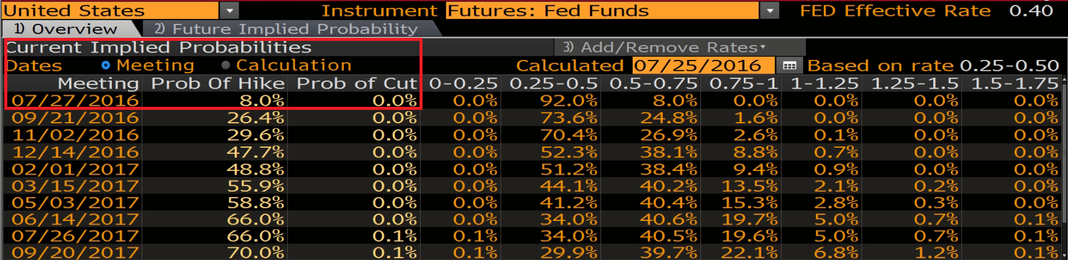This screenshot has width=1068, height=260.
Task: Click the Futures: Fed Funds instrument field
Action: (x=603, y=10)
